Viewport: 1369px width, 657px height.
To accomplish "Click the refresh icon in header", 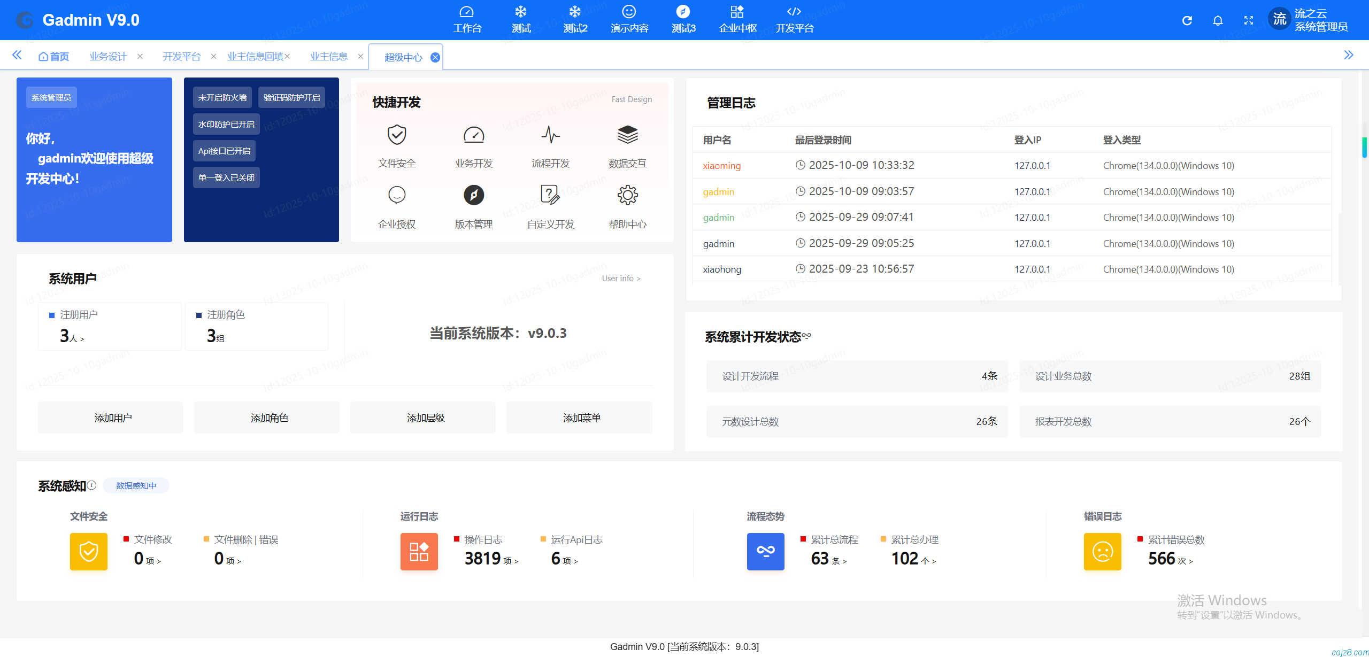I will tap(1187, 20).
